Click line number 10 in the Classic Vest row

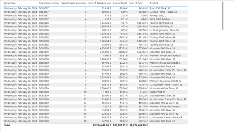(x=85, y=92)
